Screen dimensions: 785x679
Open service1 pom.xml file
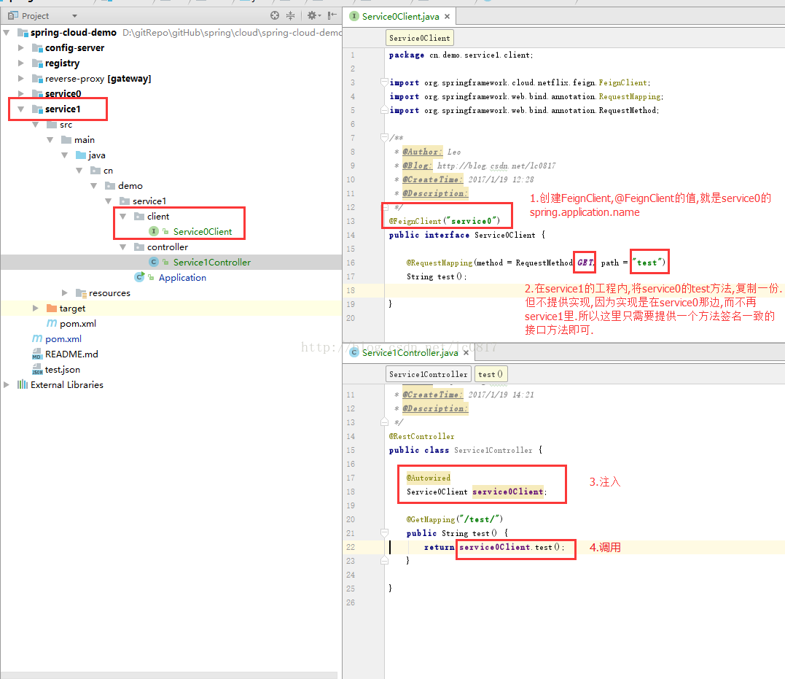tap(77, 324)
